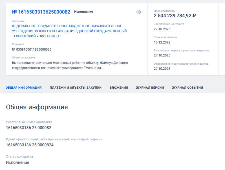Viewport: 225px width, 170px height.
Task: Open the Платежи и объекты закупки tab
Action: click(x=76, y=88)
